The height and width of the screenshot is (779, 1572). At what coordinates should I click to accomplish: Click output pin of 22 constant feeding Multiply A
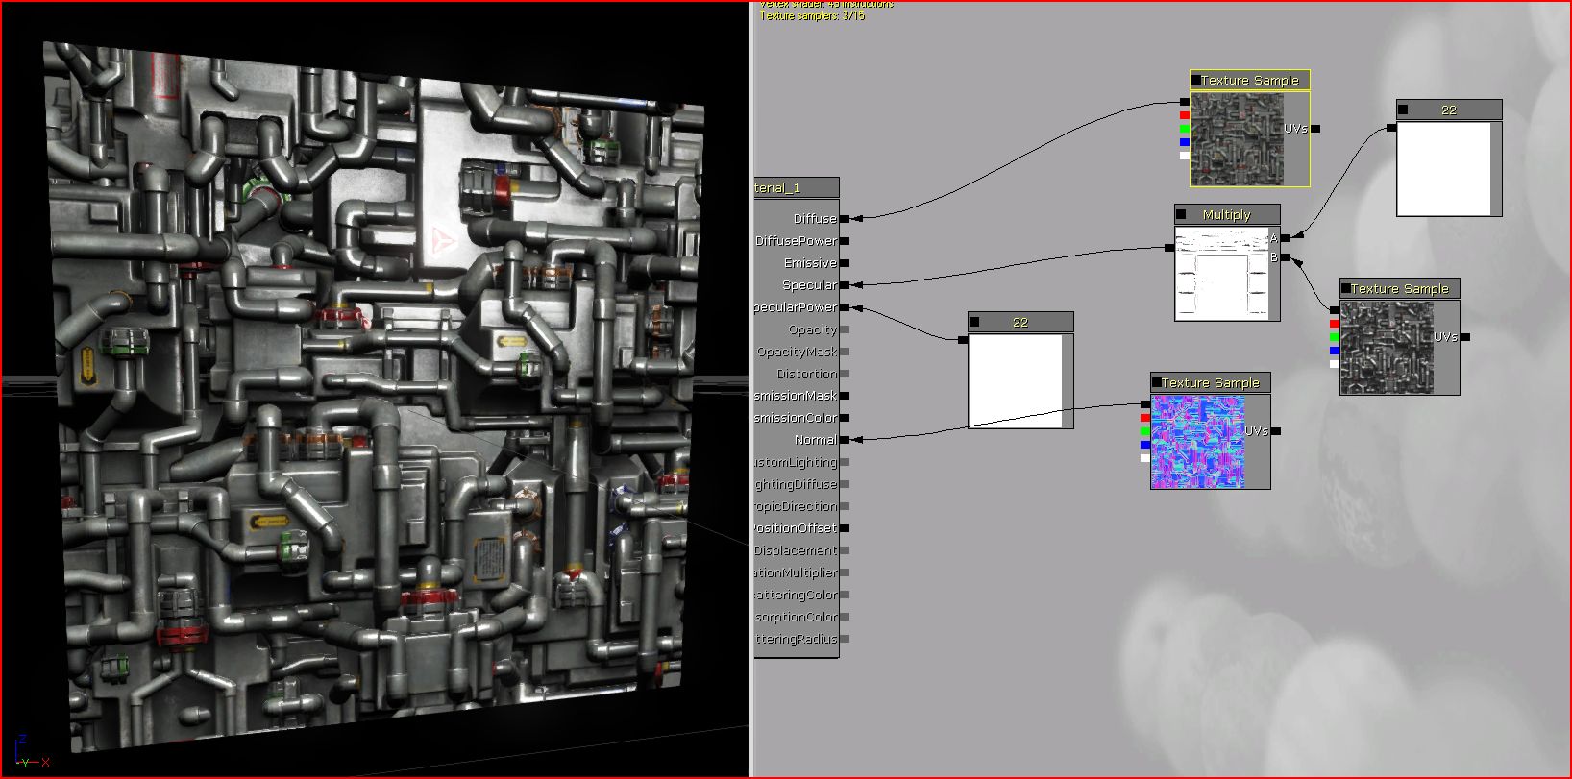(1391, 128)
